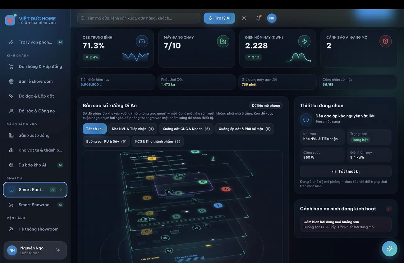Click the 66/68 workers present value
The image size is (404, 263).
(x=328, y=85)
